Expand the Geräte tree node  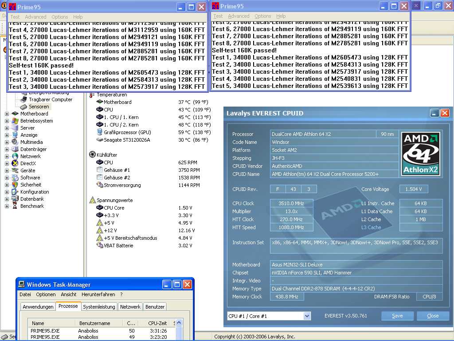click(7, 171)
